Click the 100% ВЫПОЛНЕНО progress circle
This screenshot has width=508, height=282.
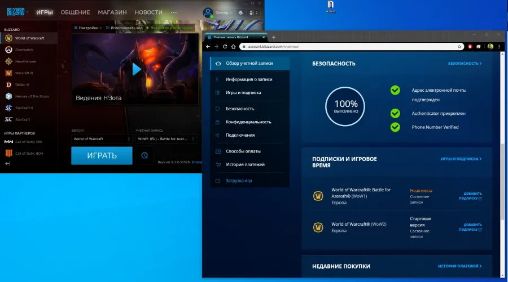click(x=345, y=106)
